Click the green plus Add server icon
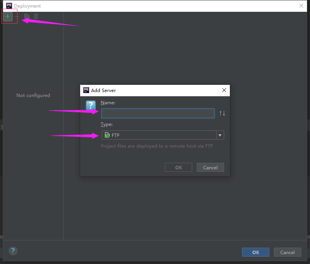The height and width of the screenshot is (264, 310). 8,16
